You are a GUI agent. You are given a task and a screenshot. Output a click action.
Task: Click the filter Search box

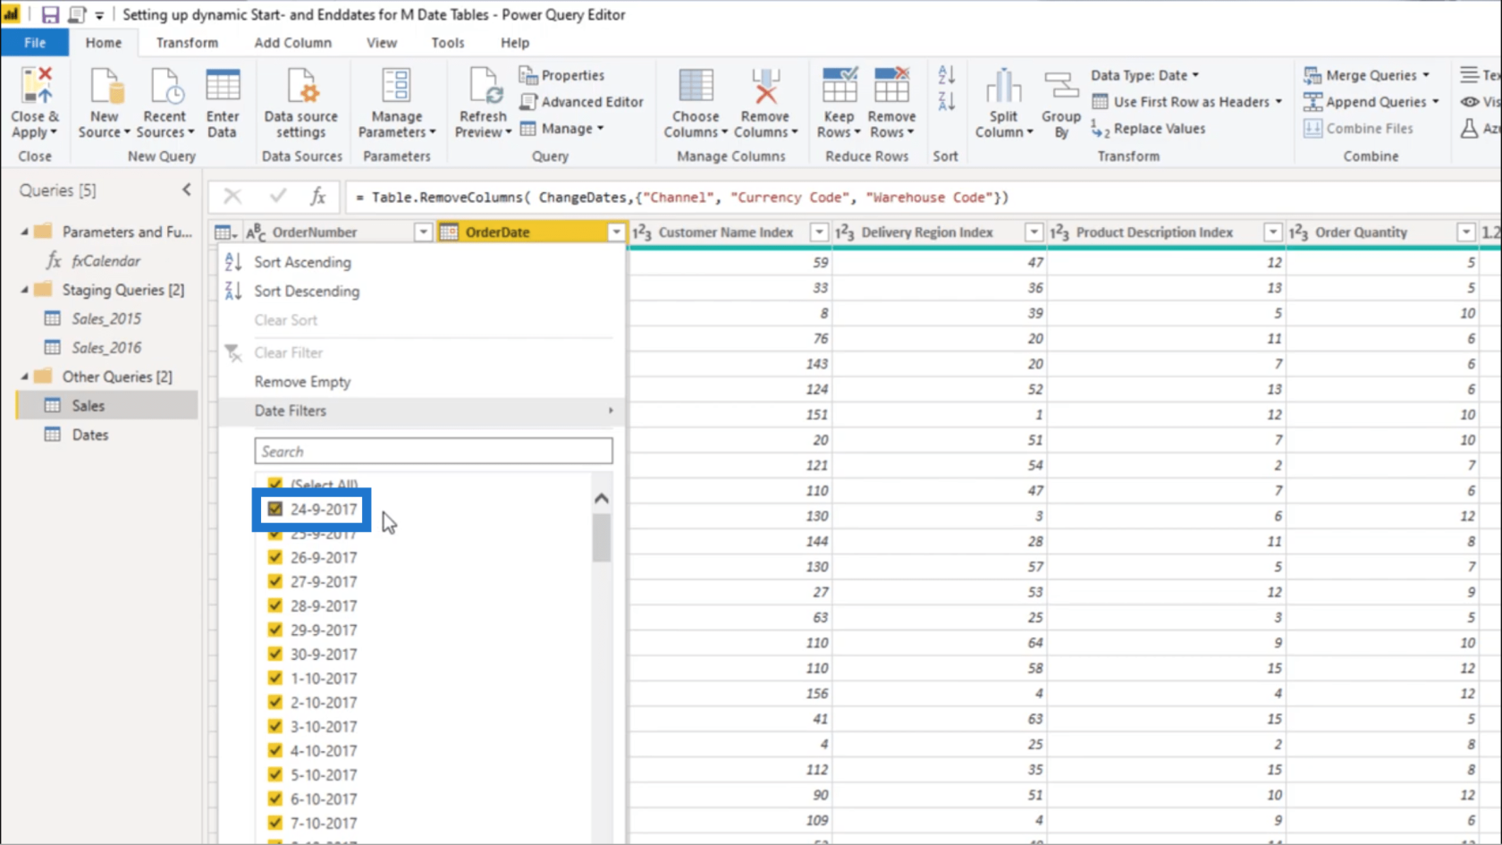click(434, 452)
